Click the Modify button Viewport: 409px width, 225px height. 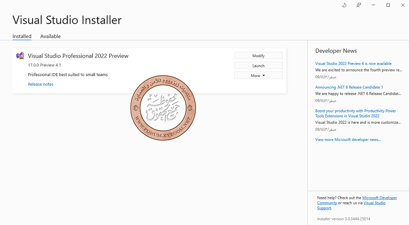[x=258, y=56]
